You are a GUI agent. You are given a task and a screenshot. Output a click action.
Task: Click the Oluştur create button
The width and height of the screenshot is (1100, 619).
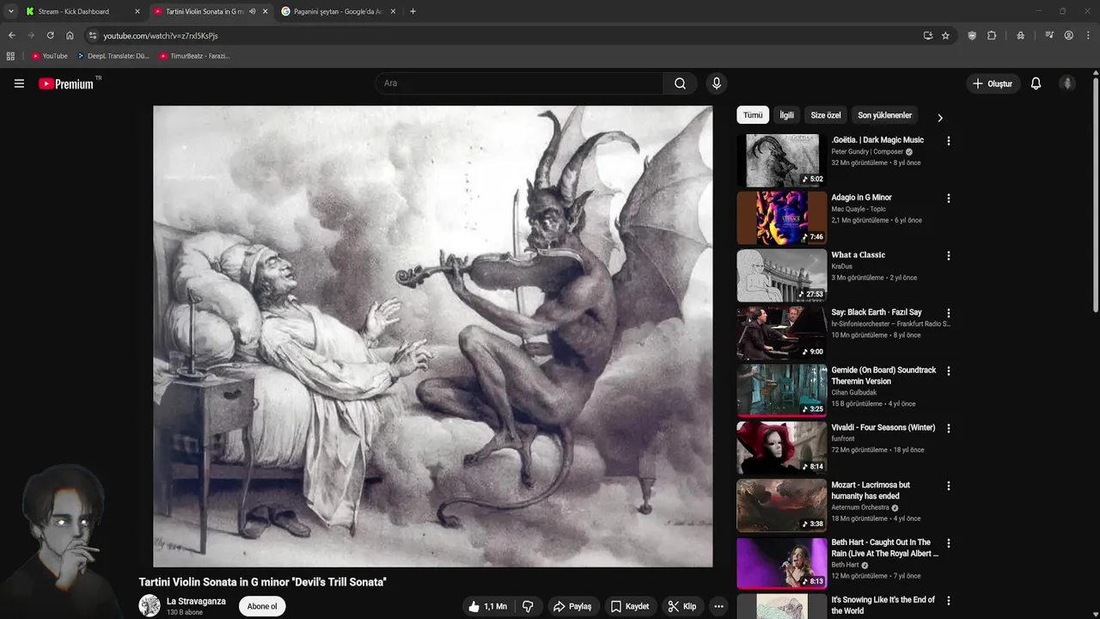point(992,83)
